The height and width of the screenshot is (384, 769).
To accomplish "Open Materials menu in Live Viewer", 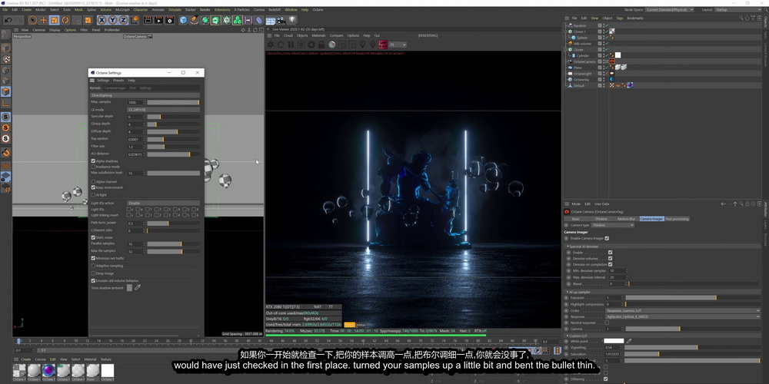I will (x=318, y=36).
